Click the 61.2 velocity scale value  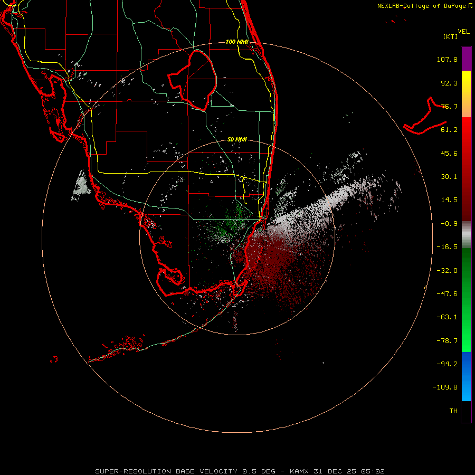(x=449, y=130)
